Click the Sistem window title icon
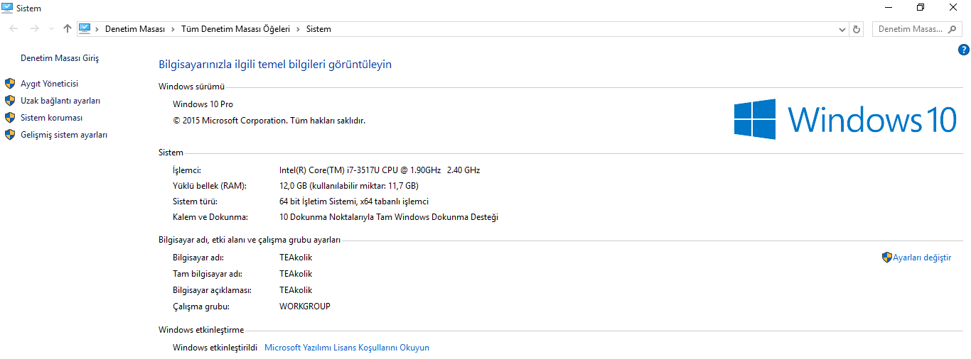 tap(7, 8)
